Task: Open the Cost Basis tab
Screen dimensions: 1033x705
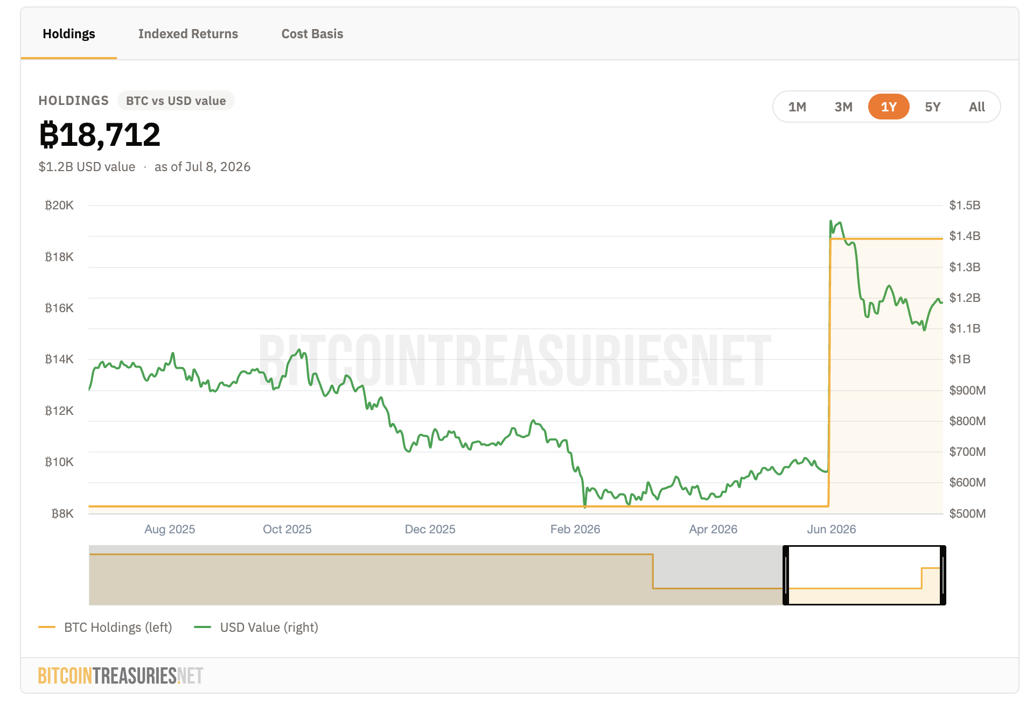Action: click(312, 34)
